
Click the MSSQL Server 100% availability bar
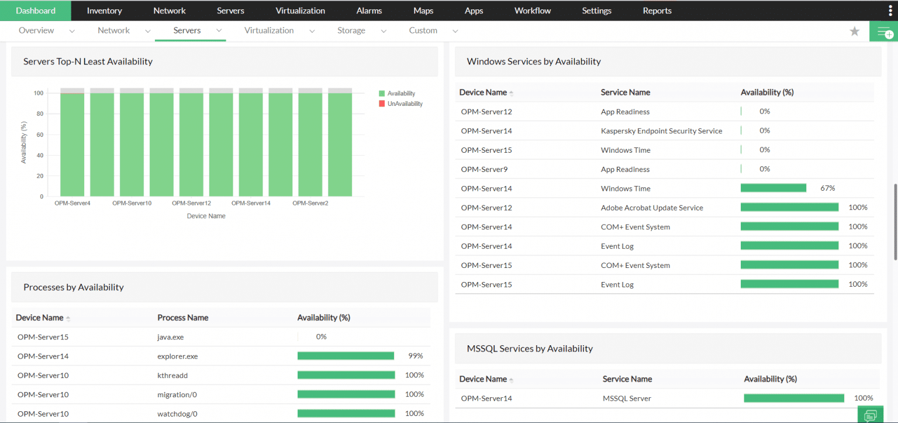click(794, 398)
